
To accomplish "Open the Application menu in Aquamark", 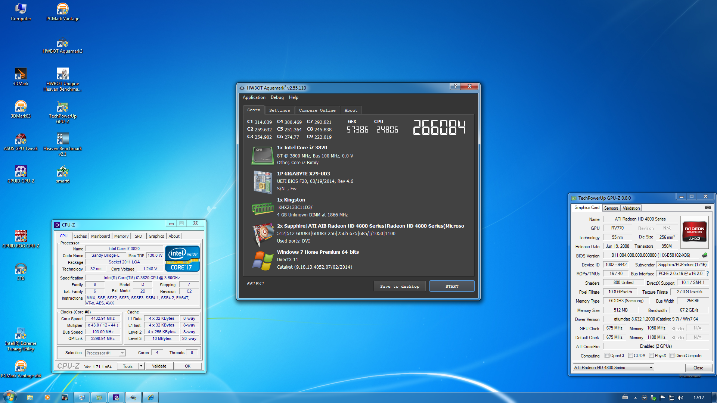I will click(254, 97).
